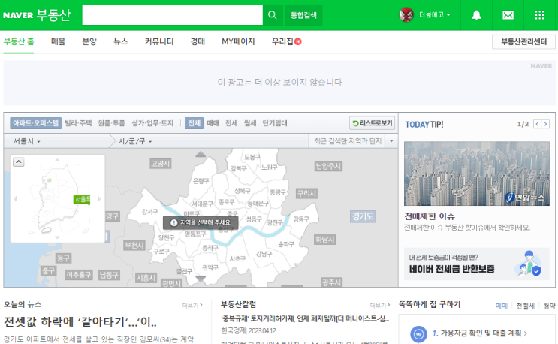This screenshot has width=558, height=344.
Task: Click the 부동산관리센터 button
Action: (x=523, y=41)
